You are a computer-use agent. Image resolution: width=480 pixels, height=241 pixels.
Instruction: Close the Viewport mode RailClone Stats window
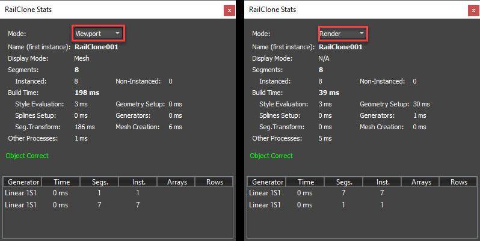(x=229, y=10)
